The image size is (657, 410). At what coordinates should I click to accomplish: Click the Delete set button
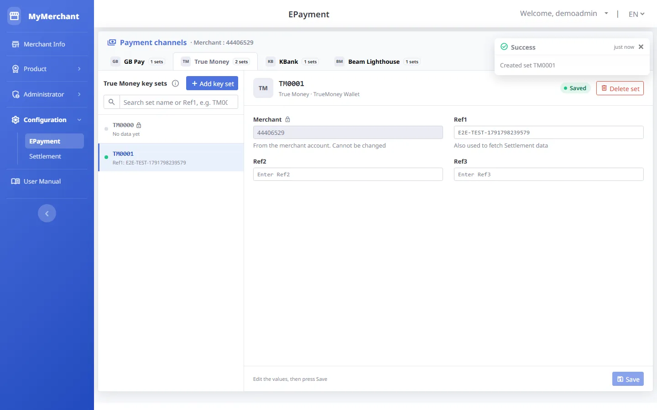pyautogui.click(x=620, y=88)
